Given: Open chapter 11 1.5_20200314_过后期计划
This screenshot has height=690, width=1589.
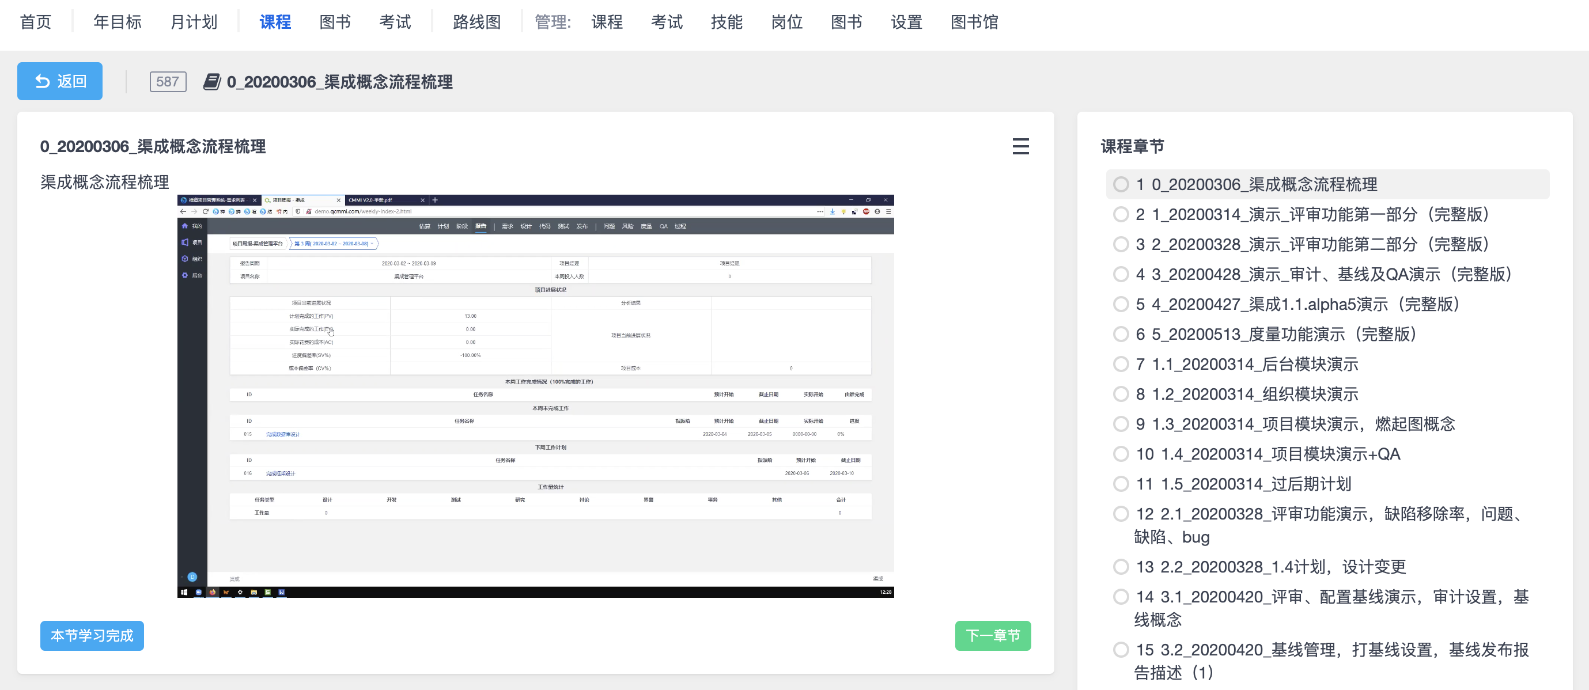Looking at the screenshot, I should (1243, 484).
